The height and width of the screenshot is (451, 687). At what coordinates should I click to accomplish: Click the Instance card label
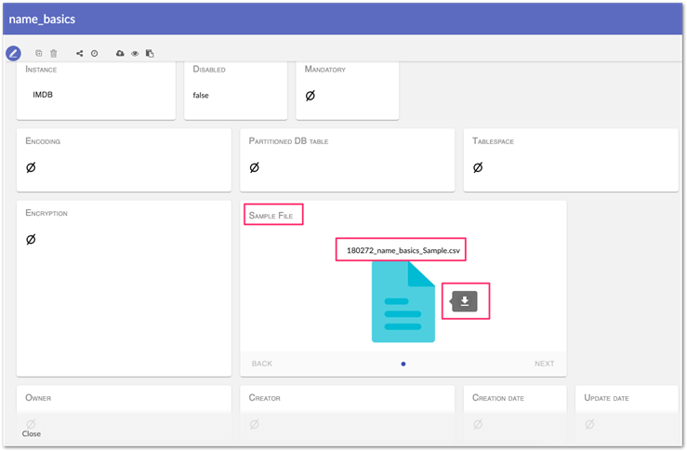41,69
